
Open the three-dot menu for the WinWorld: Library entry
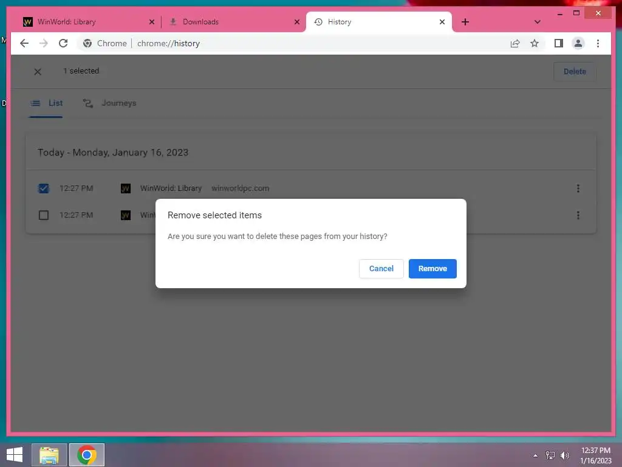pyautogui.click(x=578, y=189)
